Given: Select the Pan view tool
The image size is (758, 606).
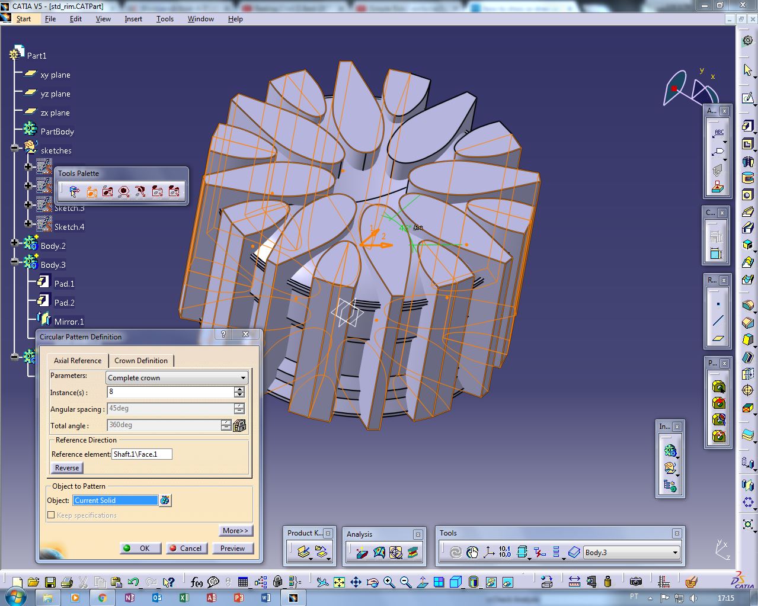Looking at the screenshot, I should (x=356, y=582).
